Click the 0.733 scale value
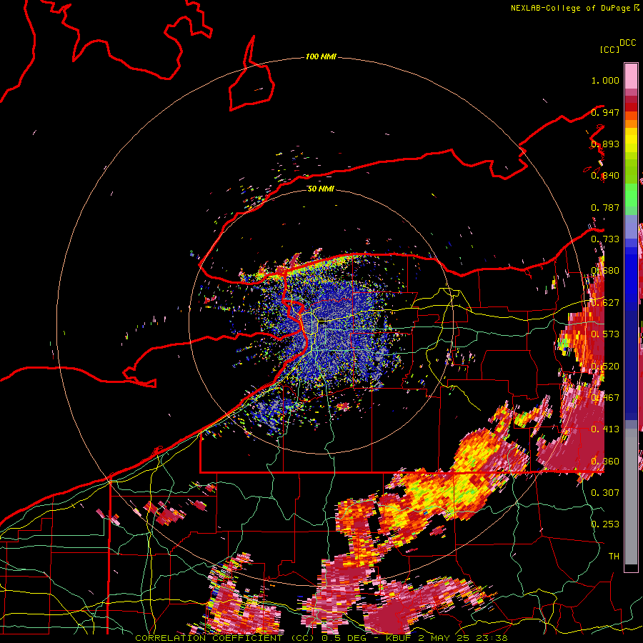 tap(605, 239)
